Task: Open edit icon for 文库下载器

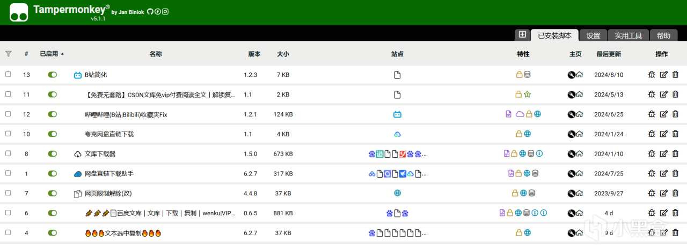Action: coord(663,154)
